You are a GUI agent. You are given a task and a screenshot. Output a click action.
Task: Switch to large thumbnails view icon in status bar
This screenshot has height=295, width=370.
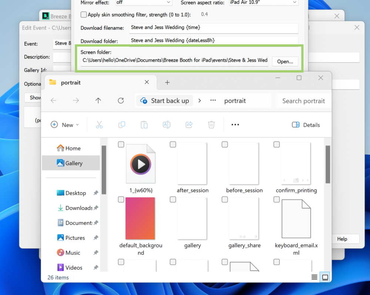coord(325,277)
